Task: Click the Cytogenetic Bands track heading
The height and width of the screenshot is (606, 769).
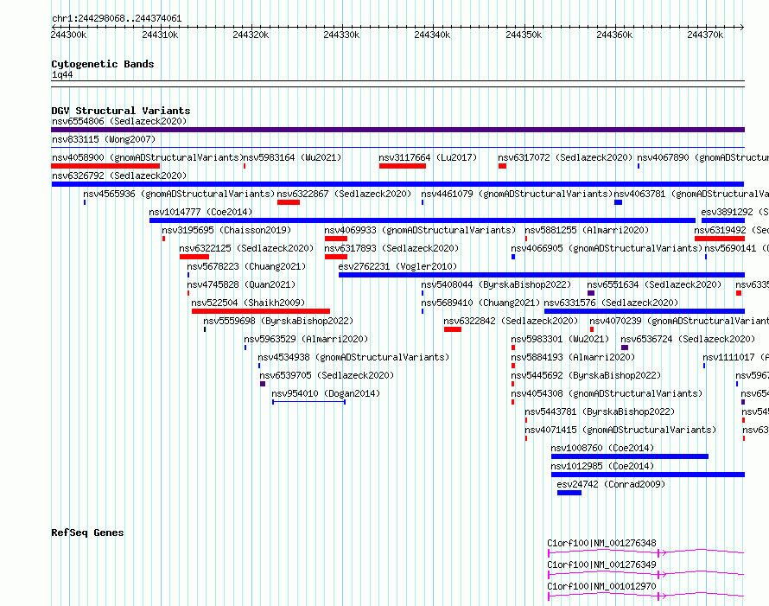Action: (103, 64)
